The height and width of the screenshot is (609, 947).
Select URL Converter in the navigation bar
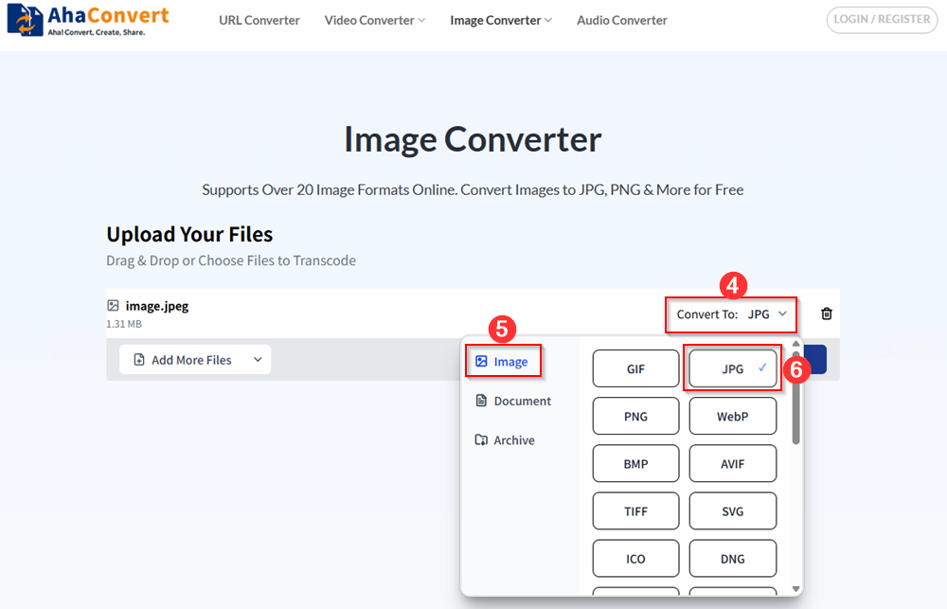pos(259,20)
